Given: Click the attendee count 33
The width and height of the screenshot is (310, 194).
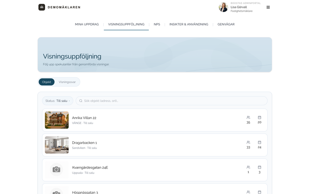Looking at the screenshot, I should coord(248,147).
